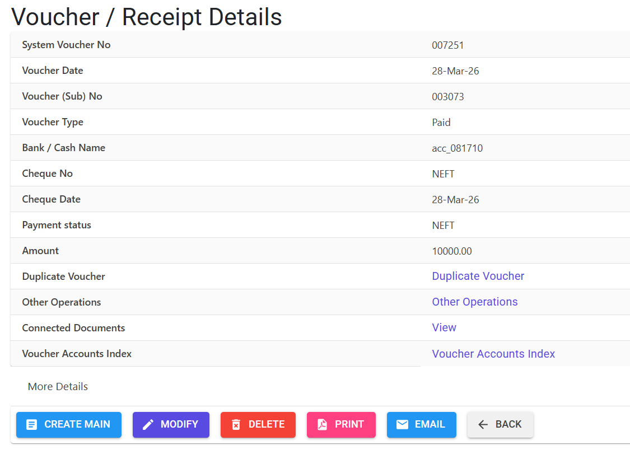630x450 pixels.
Task: Open the Duplicate Voucher link
Action: (x=478, y=276)
